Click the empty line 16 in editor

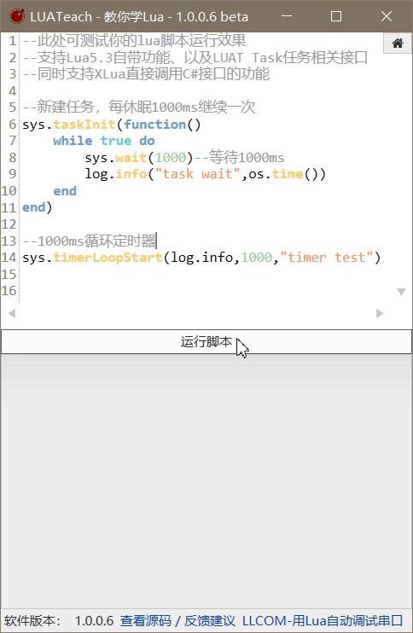[x=202, y=291]
